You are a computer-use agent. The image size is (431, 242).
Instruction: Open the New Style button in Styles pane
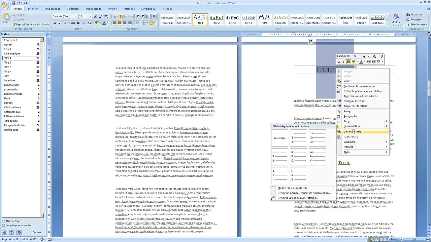pos(5,232)
